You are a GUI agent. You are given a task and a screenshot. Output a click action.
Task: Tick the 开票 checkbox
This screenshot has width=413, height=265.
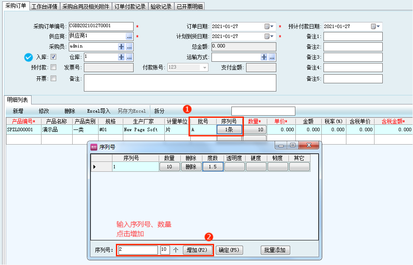54,79
